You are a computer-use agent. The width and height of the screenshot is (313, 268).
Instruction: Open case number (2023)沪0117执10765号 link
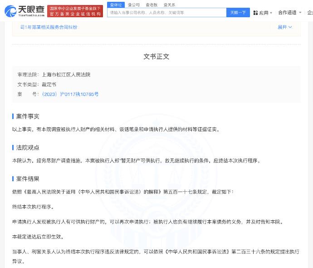click(x=70, y=94)
